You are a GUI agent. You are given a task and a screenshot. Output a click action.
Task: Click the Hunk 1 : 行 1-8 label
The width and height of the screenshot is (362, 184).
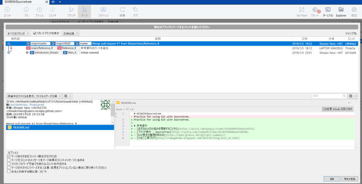click(x=124, y=109)
